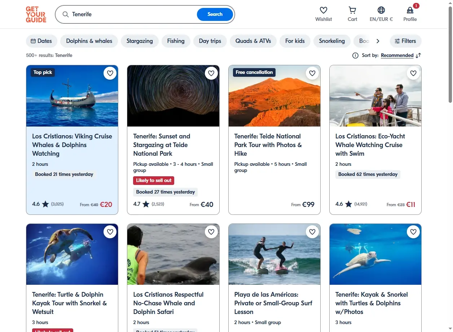Add Turtle & Dolphin Kayak Tour to wishlist

coord(110,232)
